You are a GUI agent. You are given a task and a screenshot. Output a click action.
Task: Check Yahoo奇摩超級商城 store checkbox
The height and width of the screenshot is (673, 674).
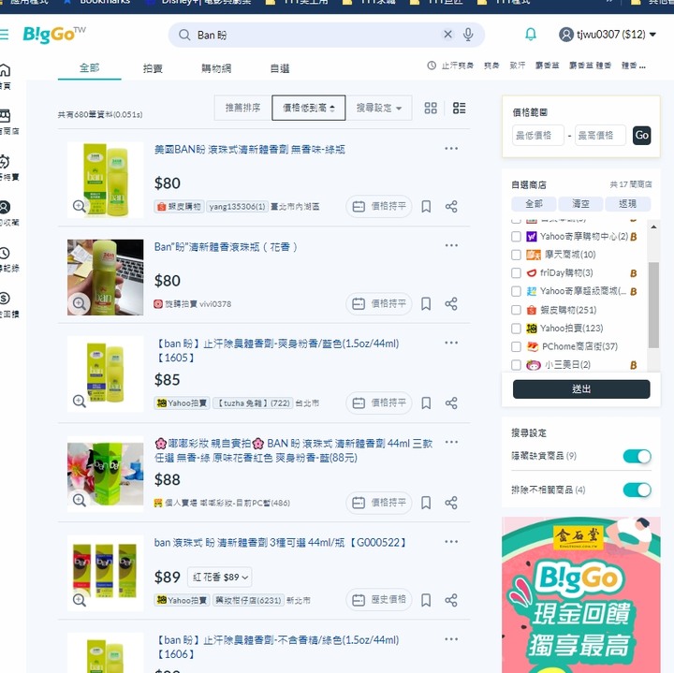(516, 291)
